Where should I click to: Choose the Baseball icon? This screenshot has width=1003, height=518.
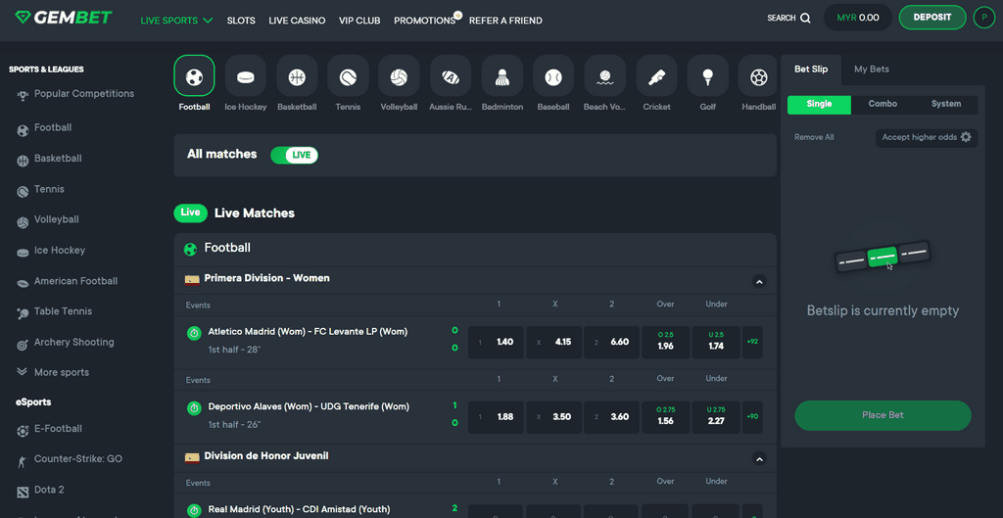click(x=553, y=76)
